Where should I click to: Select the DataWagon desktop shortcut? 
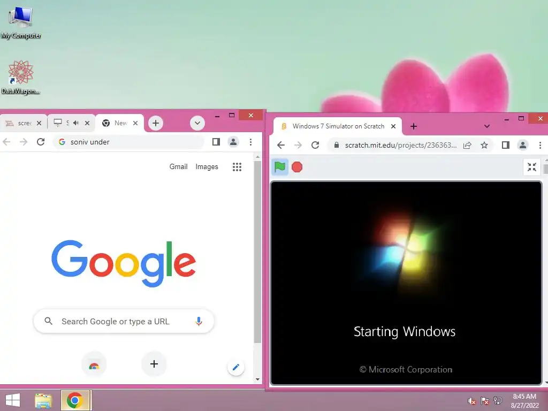pos(21,77)
